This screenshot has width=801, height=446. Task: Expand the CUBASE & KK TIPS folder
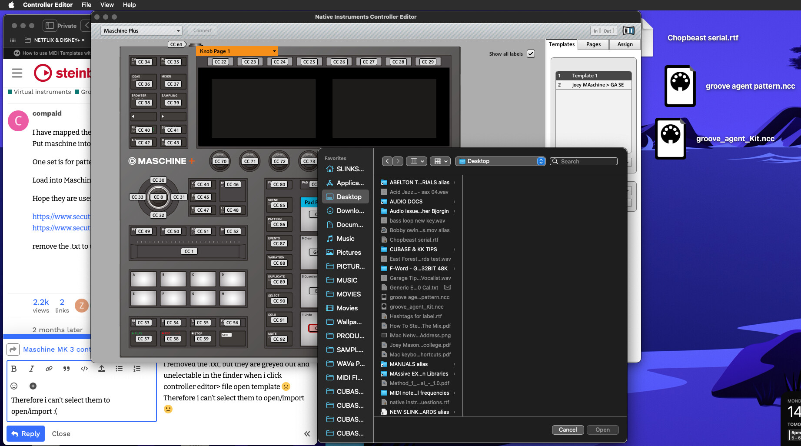454,250
